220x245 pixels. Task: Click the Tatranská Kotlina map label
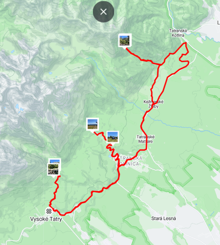point(178,33)
